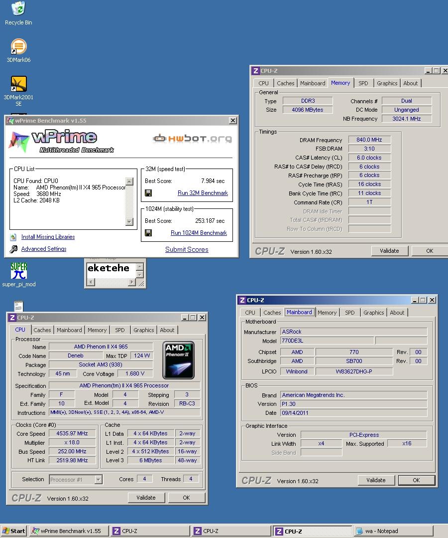Screen dimensions: 448x538
Task: Open the Windows Start button
Action: (14, 531)
